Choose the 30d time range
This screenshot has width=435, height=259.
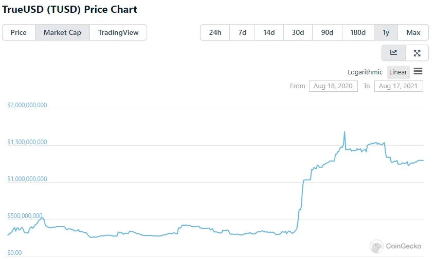(x=298, y=32)
